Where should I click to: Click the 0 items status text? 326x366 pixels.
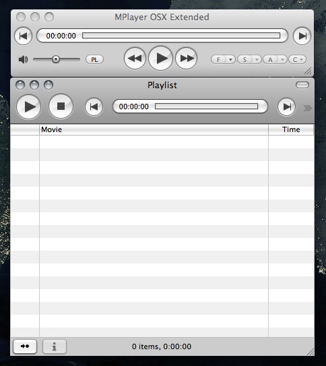click(x=162, y=346)
